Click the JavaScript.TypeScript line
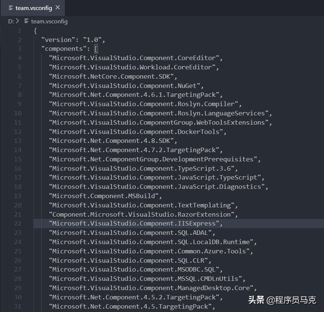The image size is (324, 312). 156,177
